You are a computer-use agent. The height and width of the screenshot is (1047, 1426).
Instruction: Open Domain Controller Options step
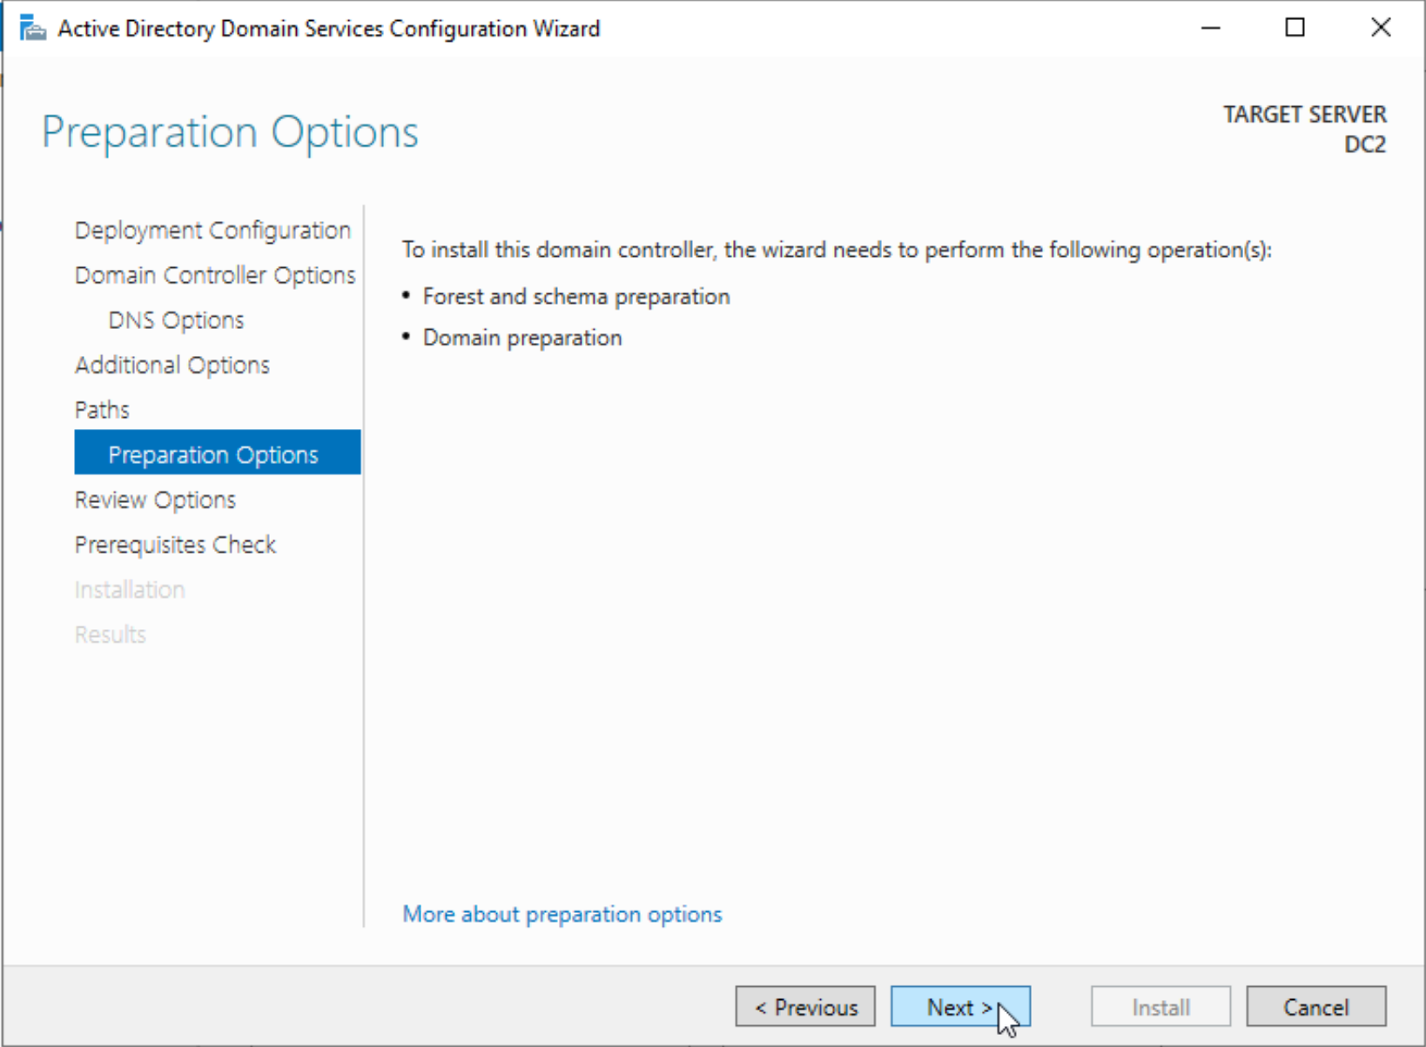pos(215,275)
